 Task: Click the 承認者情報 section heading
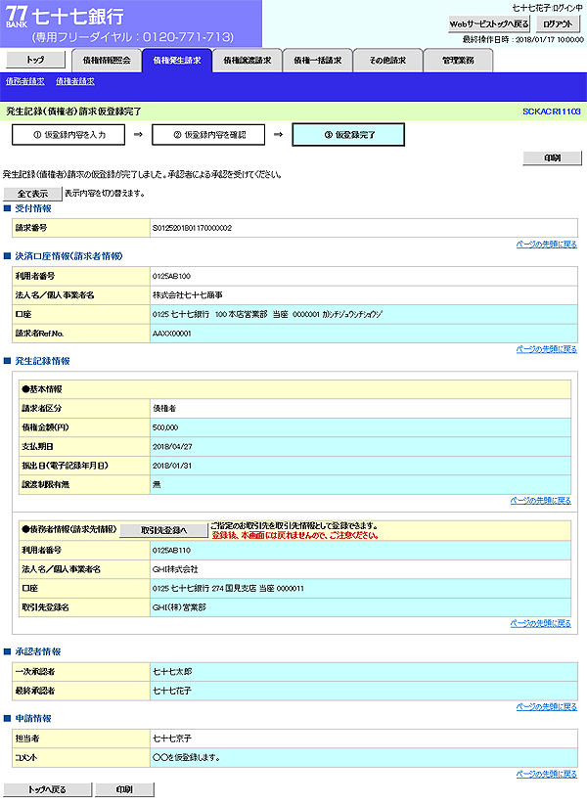[x=37, y=651]
